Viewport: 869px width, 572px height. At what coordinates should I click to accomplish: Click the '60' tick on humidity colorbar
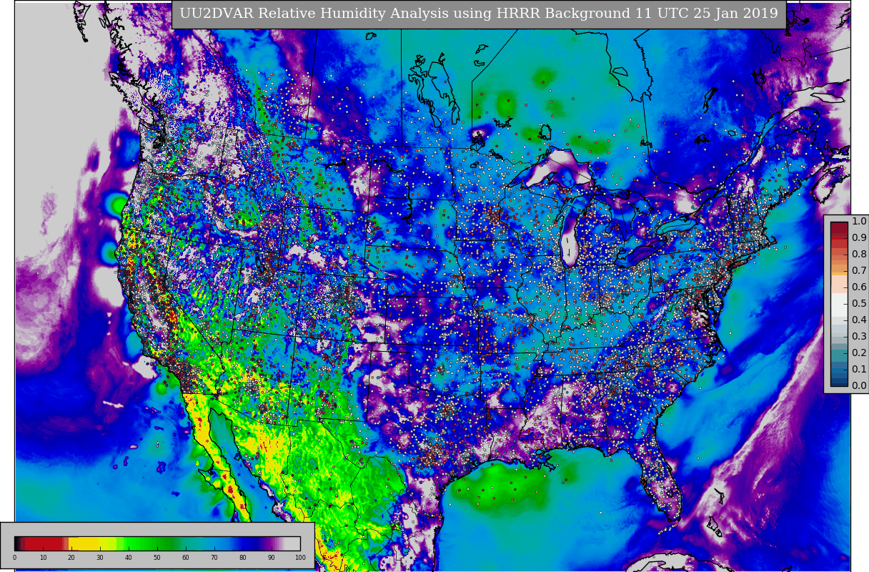tap(186, 558)
